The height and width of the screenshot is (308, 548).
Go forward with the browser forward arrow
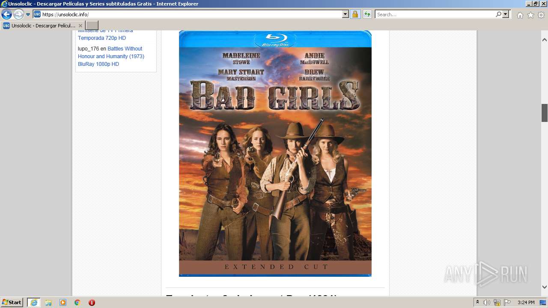(x=18, y=15)
